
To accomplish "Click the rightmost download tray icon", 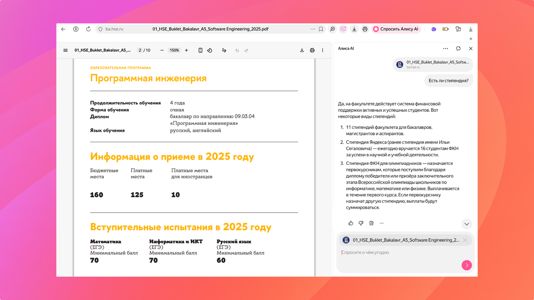I will click(470, 29).
